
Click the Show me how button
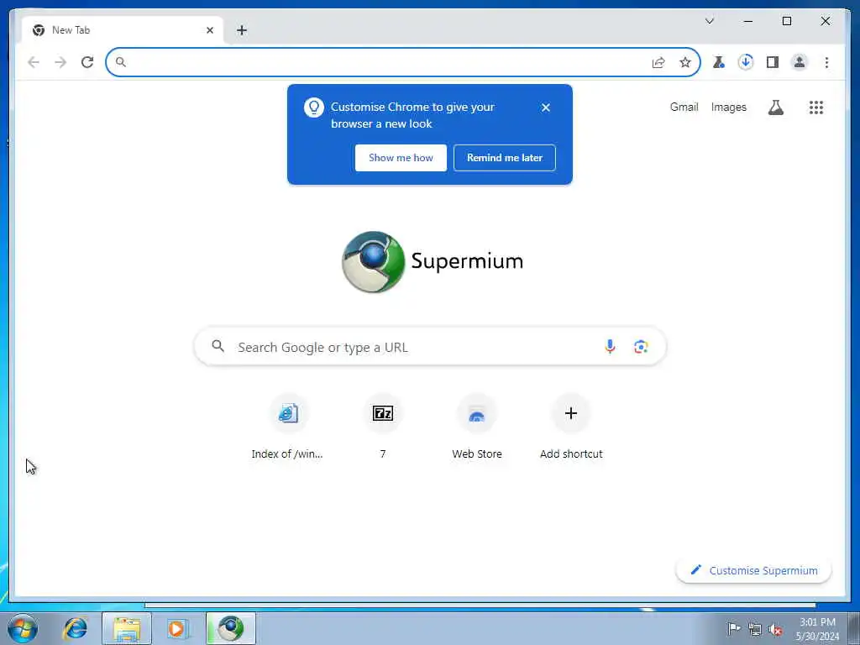(x=401, y=158)
